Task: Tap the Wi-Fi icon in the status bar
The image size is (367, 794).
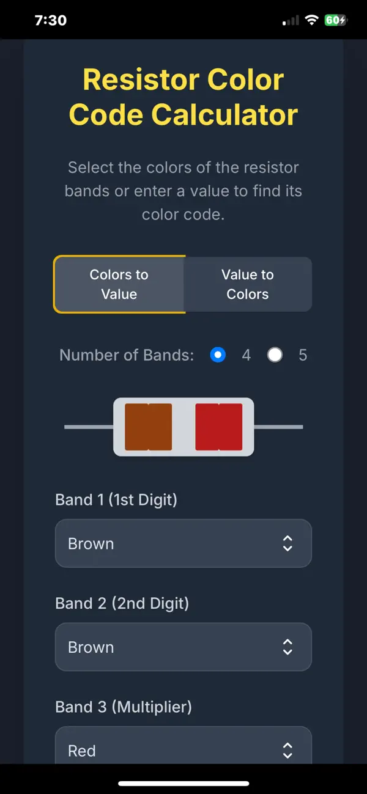Action: (x=311, y=20)
